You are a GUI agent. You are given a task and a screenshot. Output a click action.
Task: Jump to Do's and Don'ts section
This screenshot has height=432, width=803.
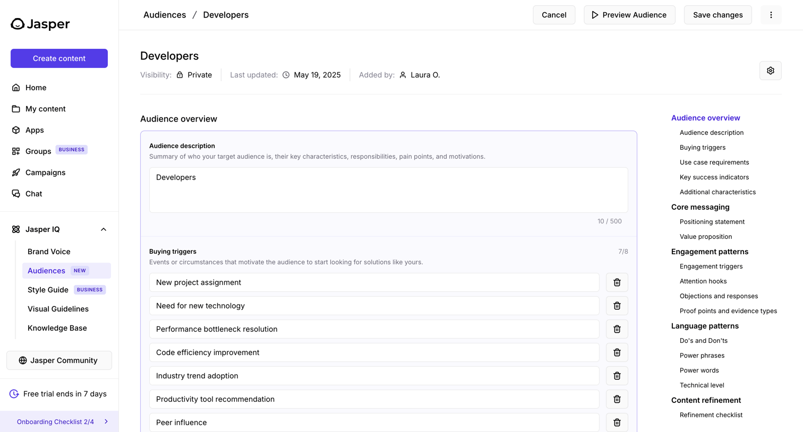coord(704,341)
